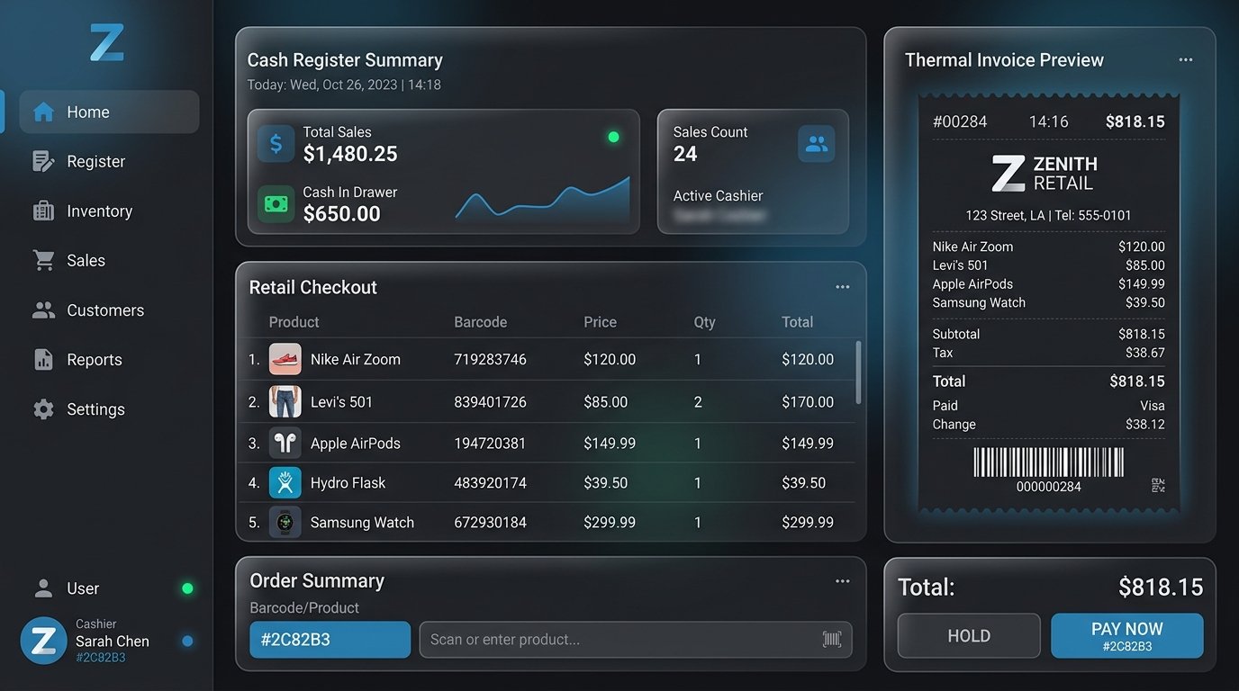The image size is (1239, 691).
Task: Click the sales trend chart
Action: [x=542, y=198]
